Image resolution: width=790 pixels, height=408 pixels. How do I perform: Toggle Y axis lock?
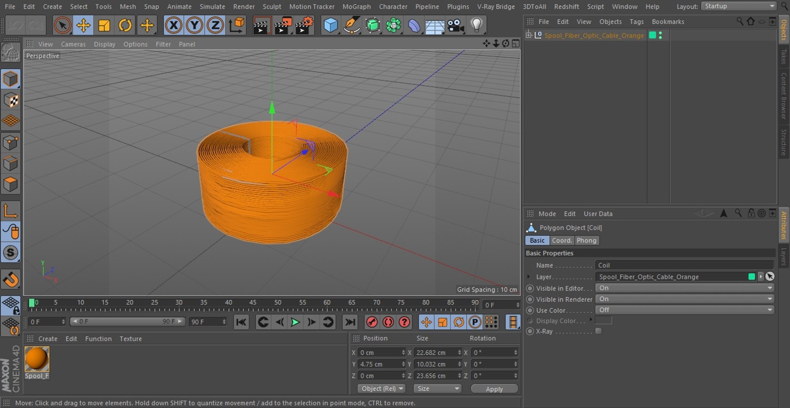[194, 26]
